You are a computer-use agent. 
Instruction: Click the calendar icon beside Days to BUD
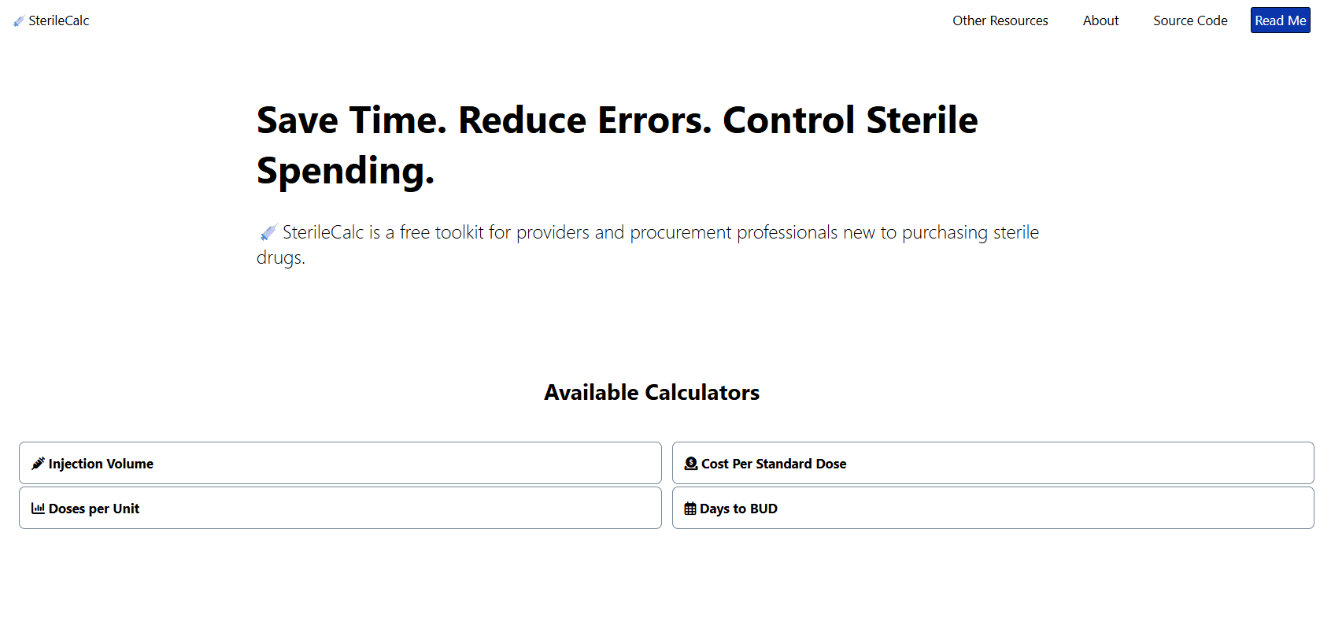[690, 508]
